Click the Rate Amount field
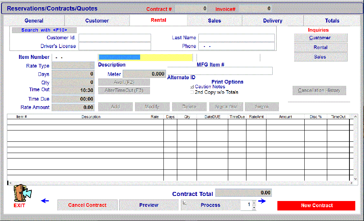Viewport: 364px width, 221px height. pyautogui.click(x=73, y=107)
